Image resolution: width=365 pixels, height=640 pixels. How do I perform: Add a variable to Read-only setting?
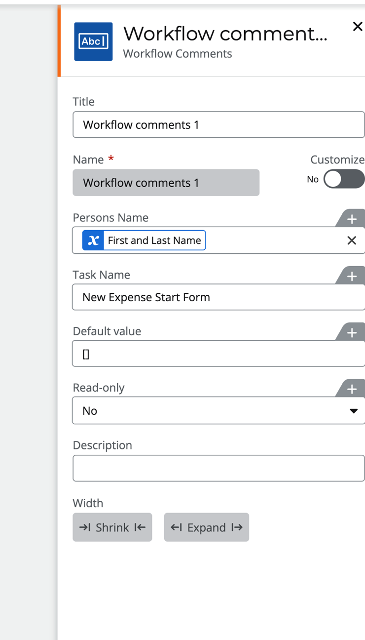(x=352, y=389)
